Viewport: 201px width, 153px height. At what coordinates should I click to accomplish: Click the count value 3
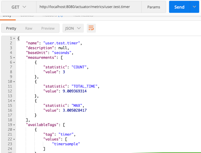point(64,72)
